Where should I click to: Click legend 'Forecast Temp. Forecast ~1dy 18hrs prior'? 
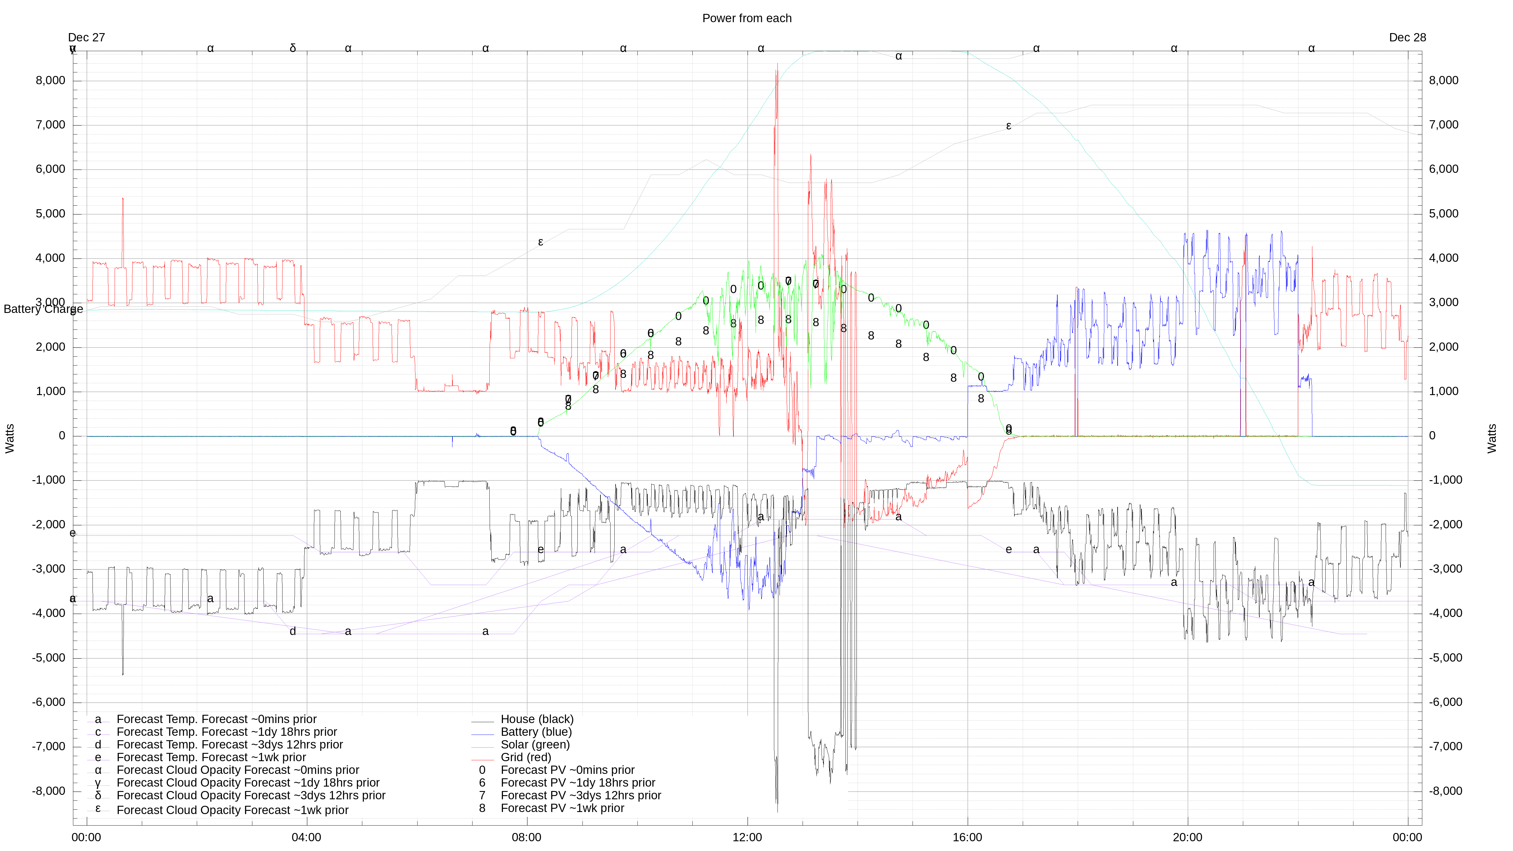pyautogui.click(x=227, y=732)
